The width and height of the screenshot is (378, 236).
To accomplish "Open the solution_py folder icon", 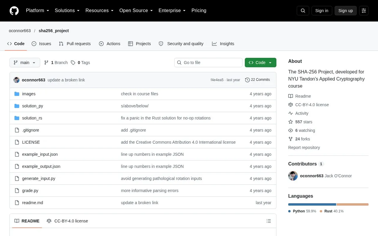I will tap(17, 106).
